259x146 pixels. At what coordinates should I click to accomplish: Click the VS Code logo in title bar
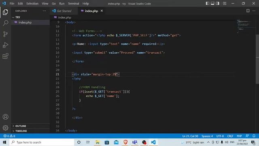[x=4, y=3]
